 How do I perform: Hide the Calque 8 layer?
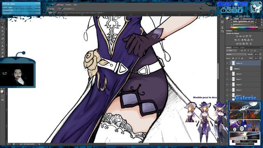(x=227, y=74)
